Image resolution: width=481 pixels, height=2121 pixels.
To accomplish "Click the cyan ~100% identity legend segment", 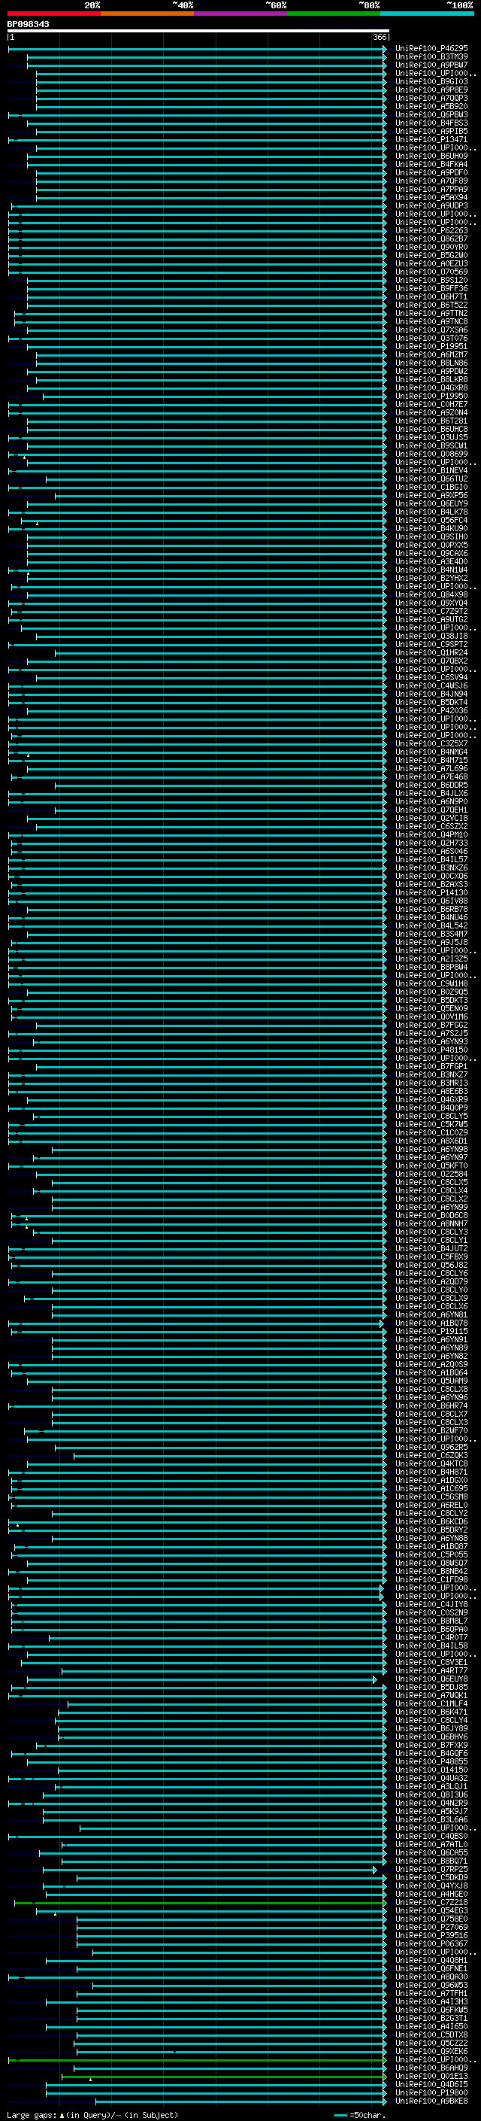I will pyautogui.click(x=427, y=14).
